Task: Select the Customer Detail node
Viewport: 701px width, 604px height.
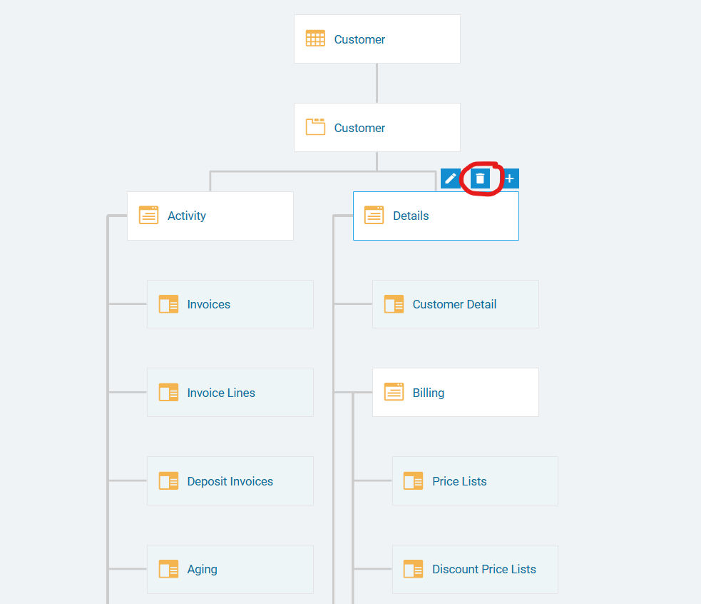Action: point(456,304)
